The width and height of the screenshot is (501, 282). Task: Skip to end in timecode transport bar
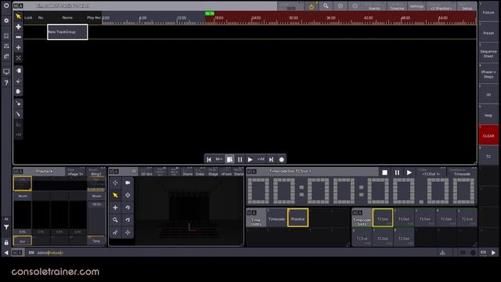coord(271,159)
